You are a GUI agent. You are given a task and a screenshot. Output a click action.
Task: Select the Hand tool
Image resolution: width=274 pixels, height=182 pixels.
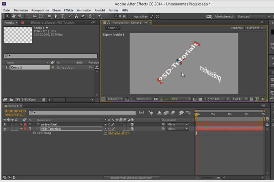point(14,16)
